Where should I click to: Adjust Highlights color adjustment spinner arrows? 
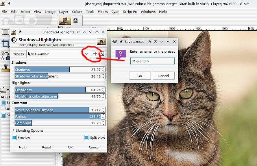tap(103, 96)
